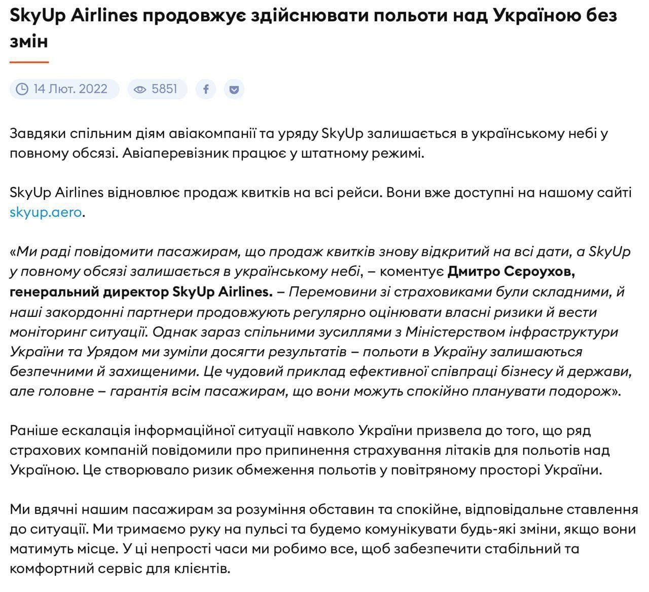Click the sentence 'Авіаперевізник працює у штатному режимі'

click(273, 153)
